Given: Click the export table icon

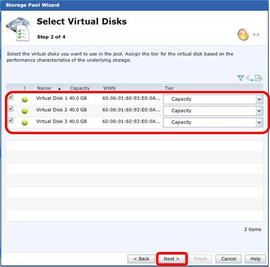Looking at the screenshot, I should [259, 78].
